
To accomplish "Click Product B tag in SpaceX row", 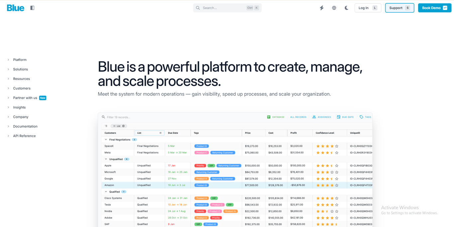I will coord(201,146).
